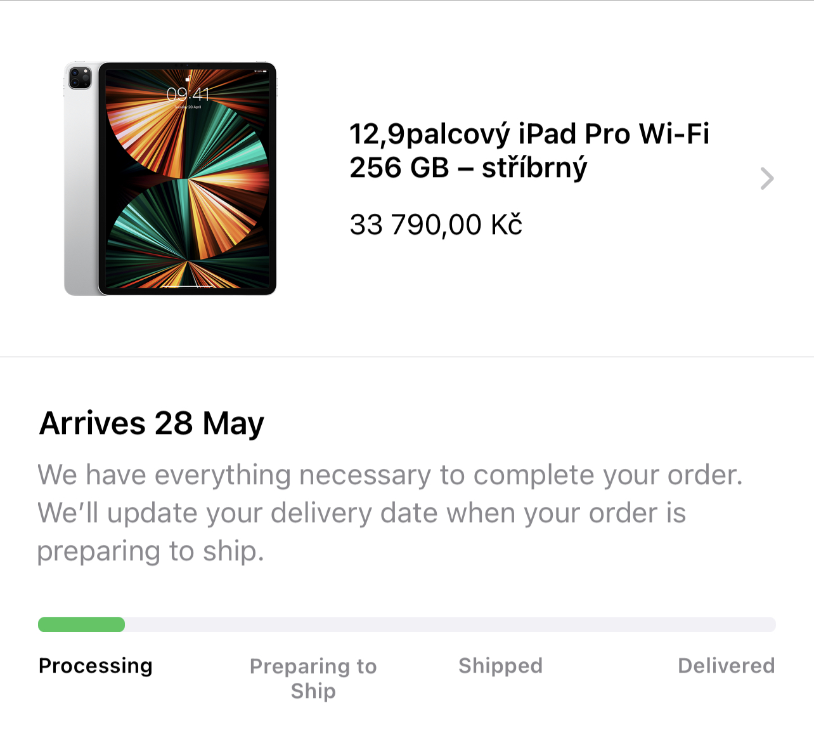This screenshot has width=814, height=738.
Task: Click the divider line below the product section
Action: 407,357
